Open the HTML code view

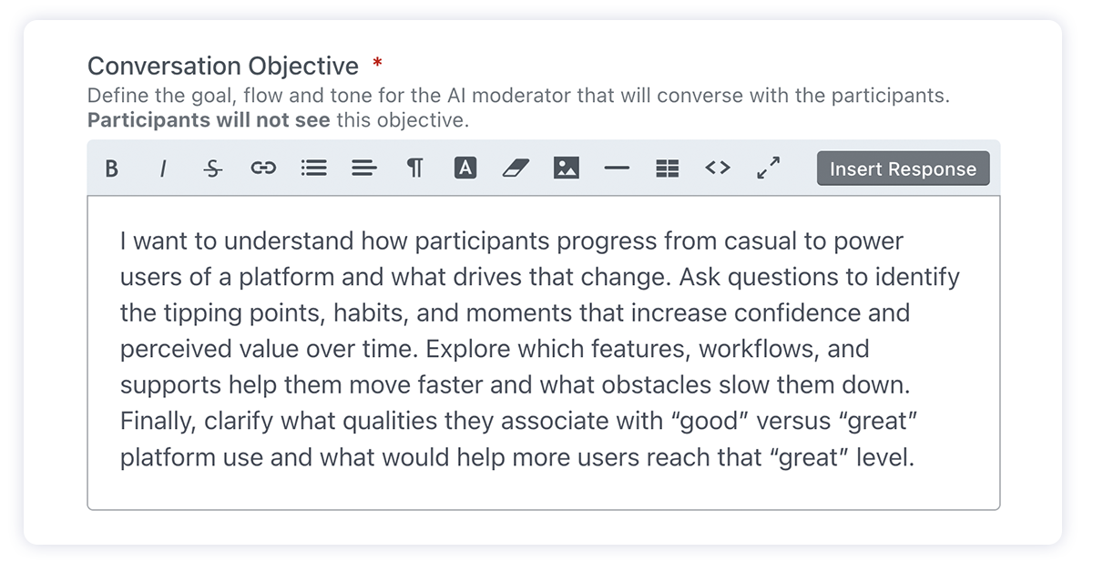[x=717, y=168]
